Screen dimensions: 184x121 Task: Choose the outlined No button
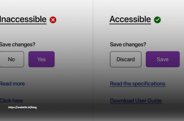point(12,59)
